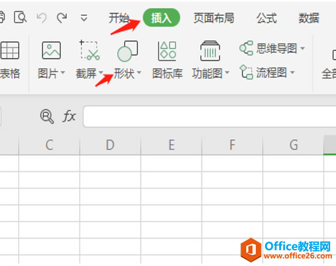Switch to the 公式 tab
Viewport: 336px width, 266px height.
coord(267,18)
